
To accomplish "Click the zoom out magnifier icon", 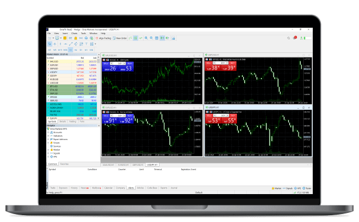I will tap(152, 38).
